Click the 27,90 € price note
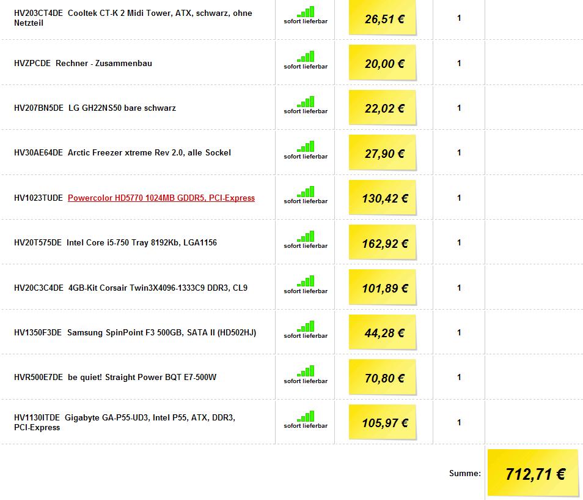 click(x=383, y=152)
